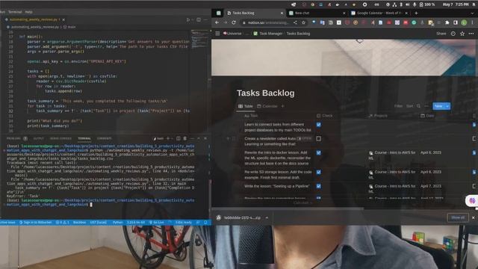Click the blue New button
The image size is (478, 269).
[438, 106]
